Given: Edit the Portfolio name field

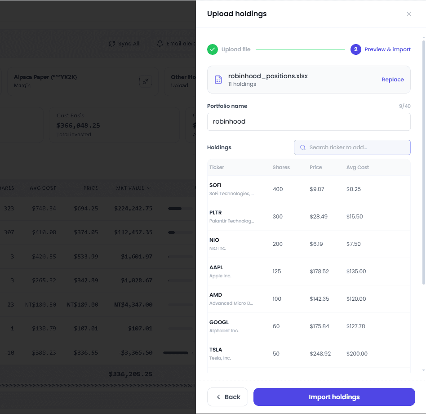Looking at the screenshot, I should tap(309, 122).
